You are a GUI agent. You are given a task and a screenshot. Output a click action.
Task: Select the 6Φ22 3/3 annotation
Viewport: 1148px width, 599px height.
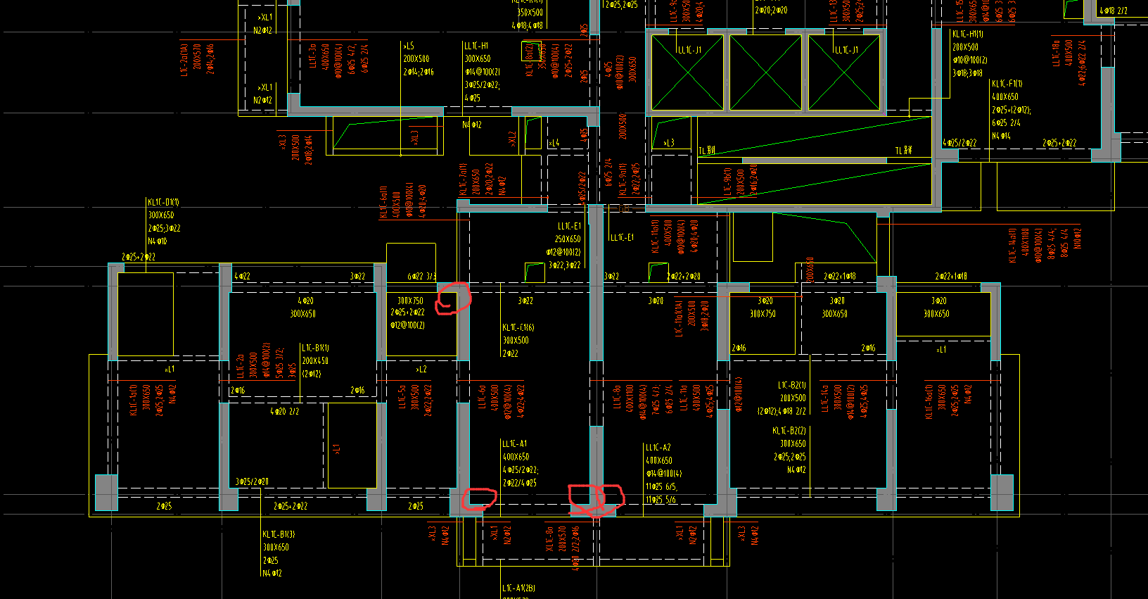421,277
